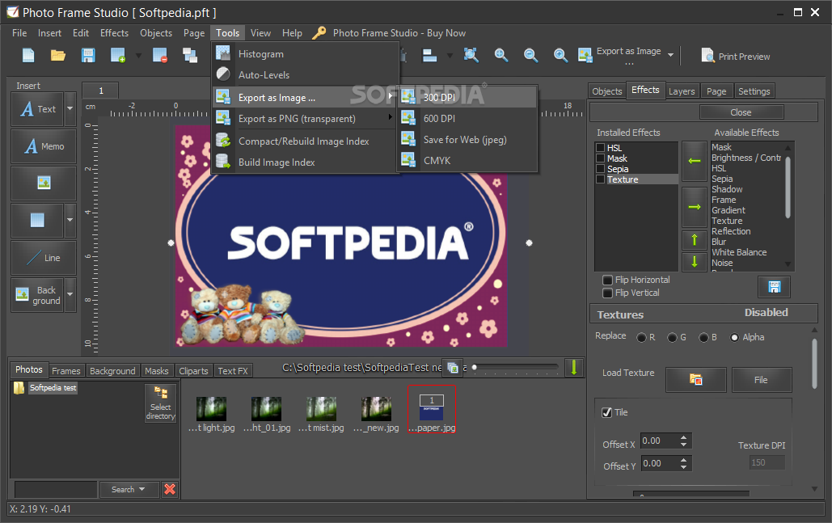Clear search with the red X icon

pos(170,489)
